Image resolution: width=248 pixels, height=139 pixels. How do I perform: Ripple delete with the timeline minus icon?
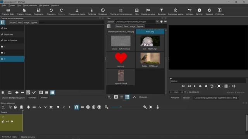[34, 107]
